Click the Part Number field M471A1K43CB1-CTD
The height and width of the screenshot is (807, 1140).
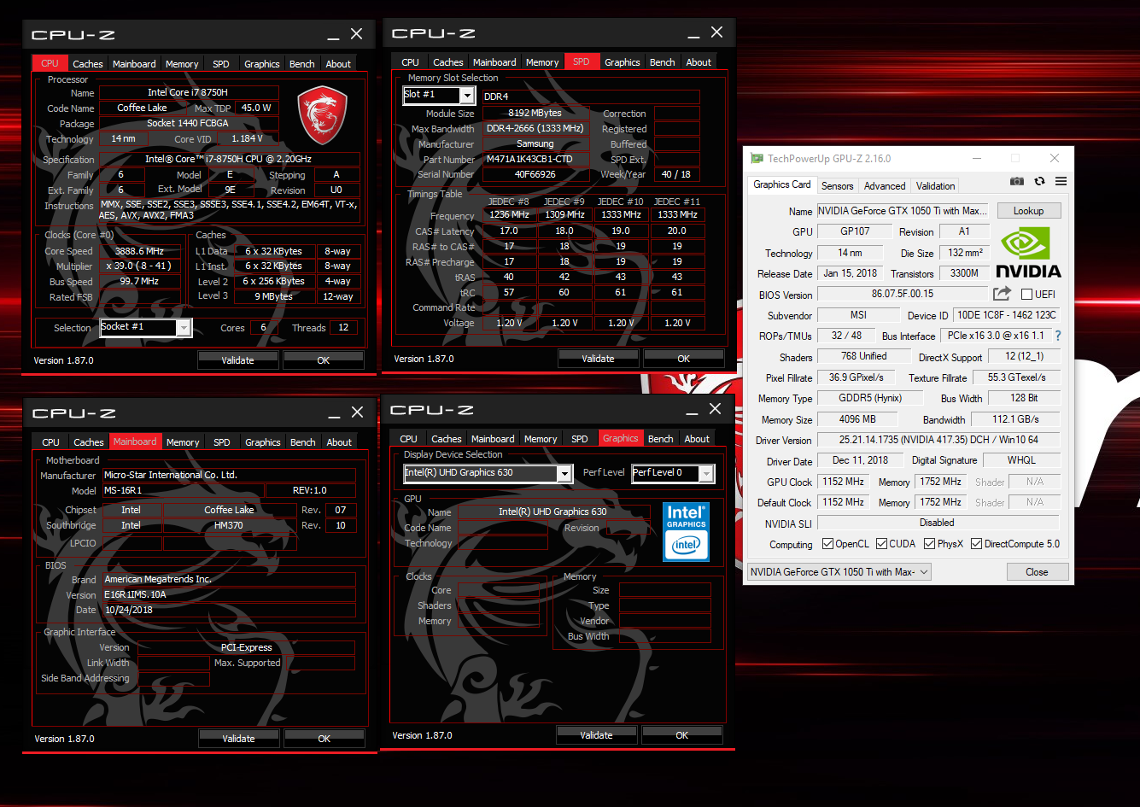(x=535, y=159)
